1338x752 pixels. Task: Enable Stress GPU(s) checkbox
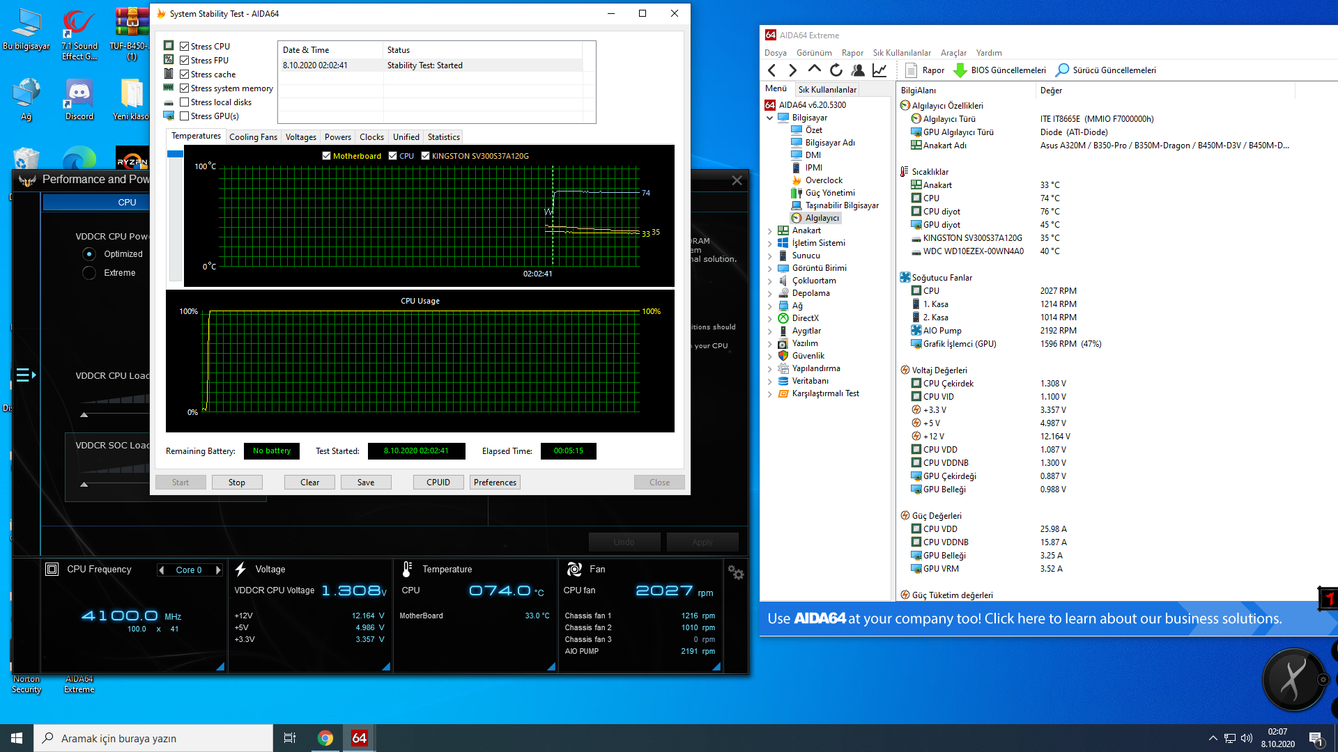coord(185,116)
